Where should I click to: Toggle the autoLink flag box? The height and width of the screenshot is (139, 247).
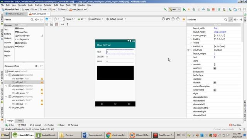click(215, 64)
